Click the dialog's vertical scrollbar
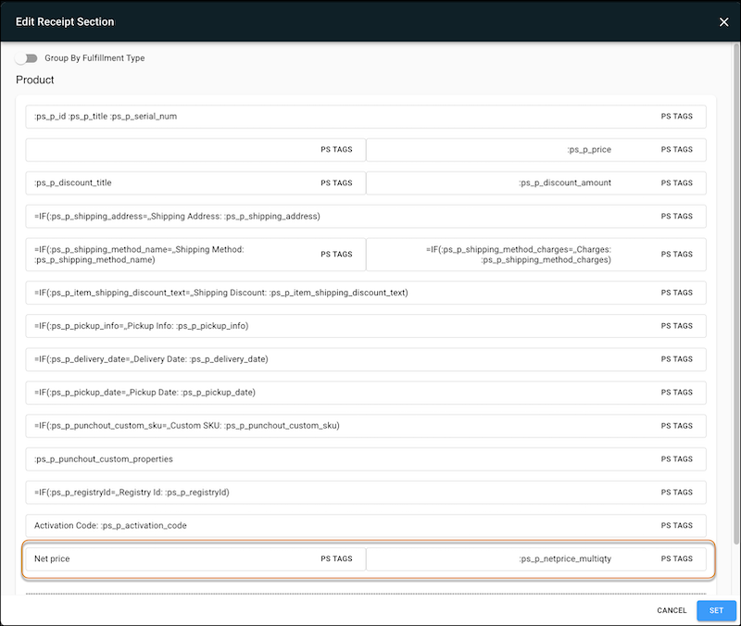Screen dimensions: 741x626 (735, 293)
